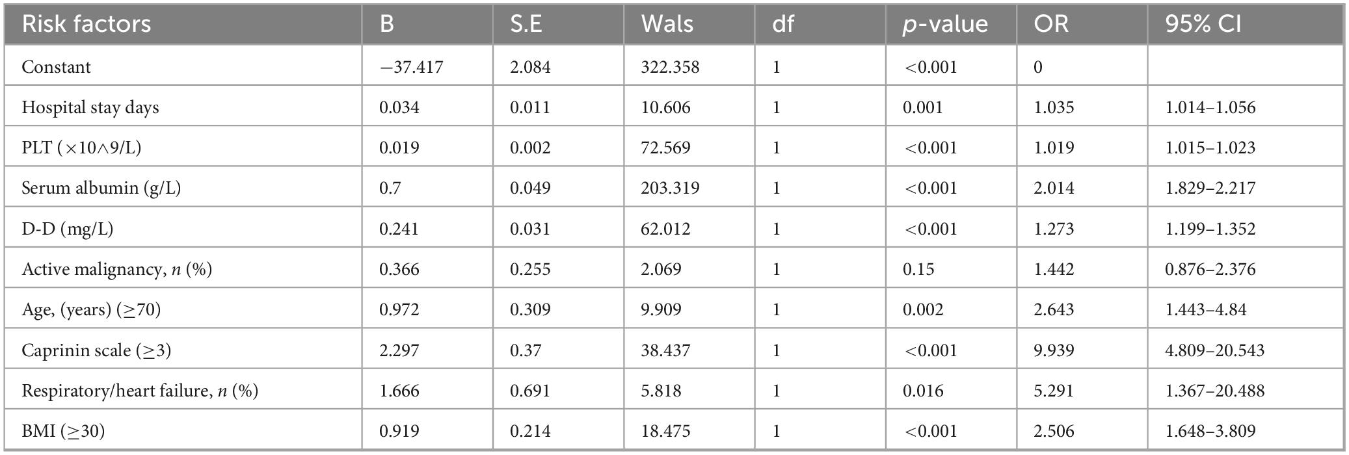Click the Active malignancy row label

point(116,269)
